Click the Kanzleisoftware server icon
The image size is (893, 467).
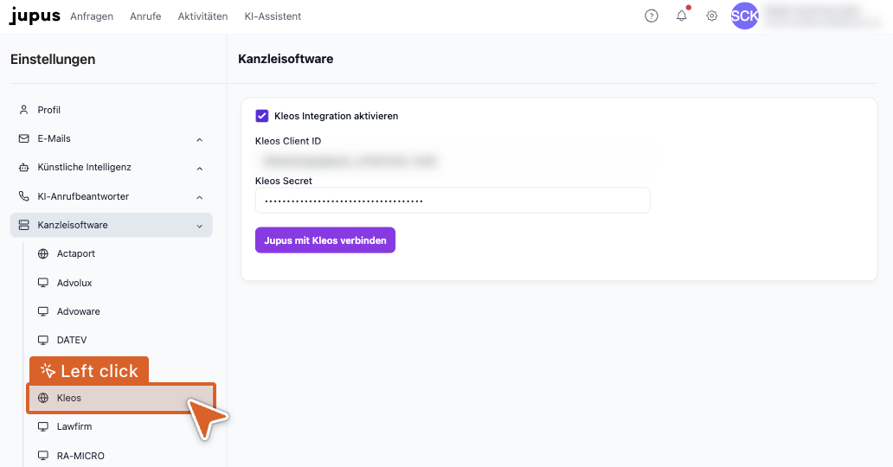[x=24, y=225]
